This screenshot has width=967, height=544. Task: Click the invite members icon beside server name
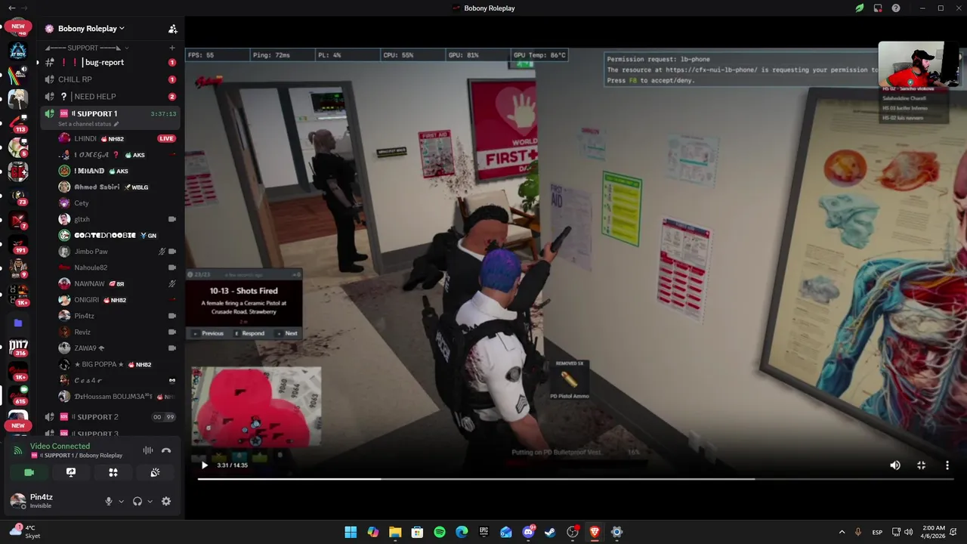click(x=172, y=29)
